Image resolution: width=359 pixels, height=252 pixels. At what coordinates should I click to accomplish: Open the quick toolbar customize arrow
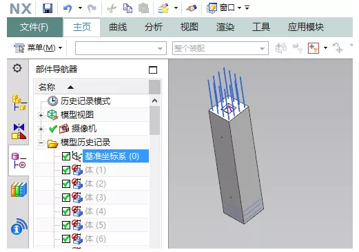coord(247,8)
